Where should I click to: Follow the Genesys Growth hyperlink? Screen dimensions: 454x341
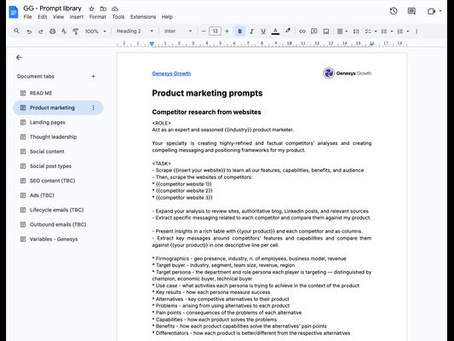click(171, 73)
